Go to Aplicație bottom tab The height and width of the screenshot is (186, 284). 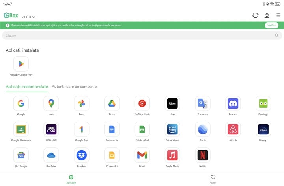[x=71, y=179]
